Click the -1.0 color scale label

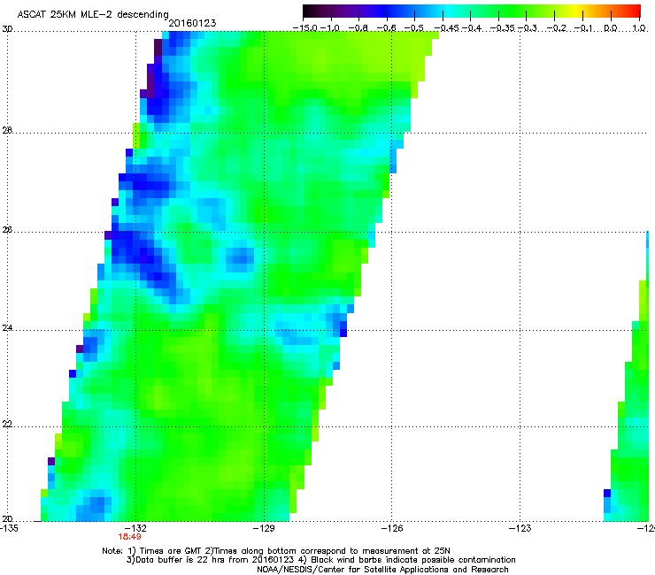(x=330, y=28)
